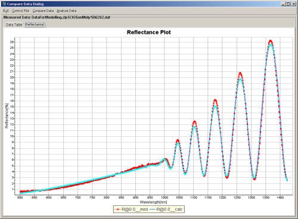This screenshot has width=298, height=219.
Task: Click the red mes marker in legend
Action: tap(118, 209)
